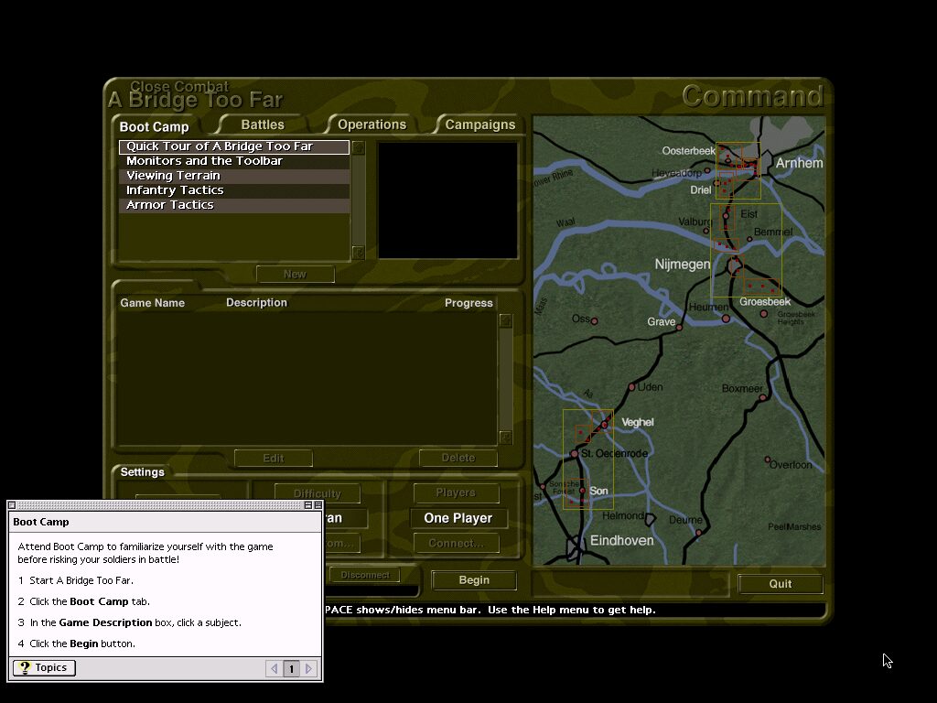Image resolution: width=937 pixels, height=703 pixels.
Task: Click the New button below the tutorial list
Action: tap(295, 274)
